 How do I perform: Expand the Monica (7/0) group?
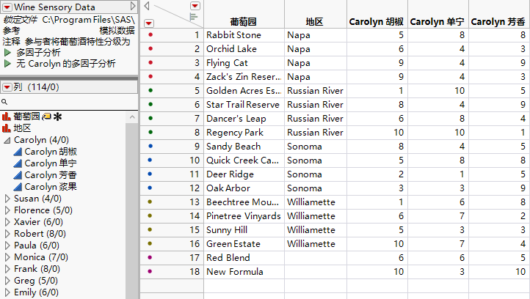[7, 257]
